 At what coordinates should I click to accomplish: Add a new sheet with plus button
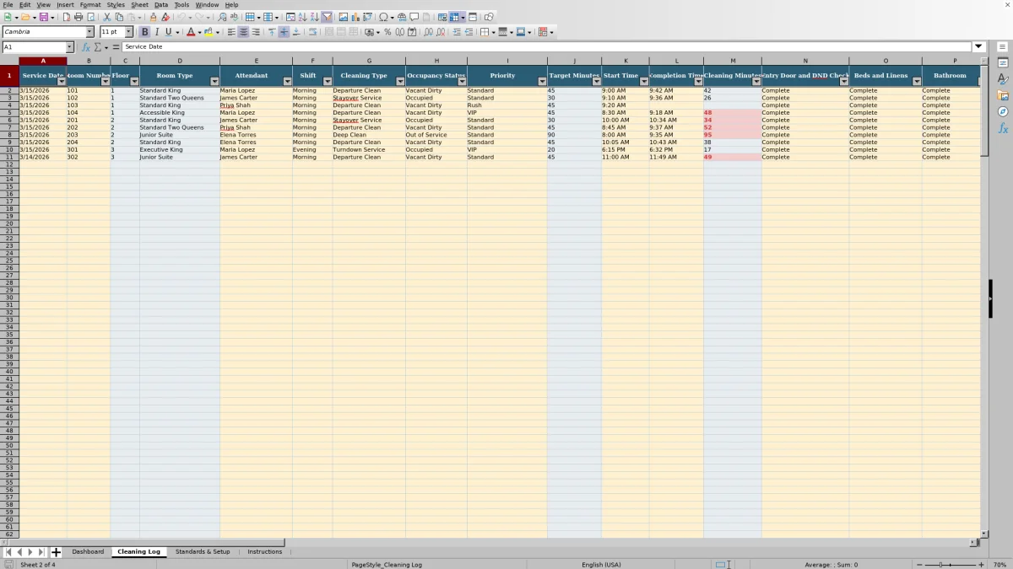[x=57, y=552]
